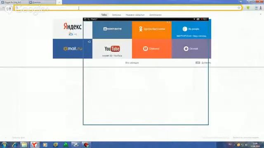The image size is (264, 148).
Task: Click the address bar search field
Action: pyautogui.click(x=128, y=8)
